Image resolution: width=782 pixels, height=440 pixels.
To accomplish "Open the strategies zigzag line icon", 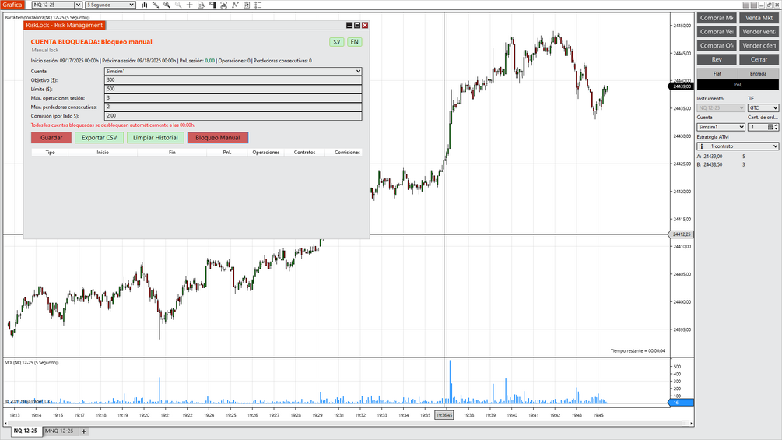I will pos(235,5).
